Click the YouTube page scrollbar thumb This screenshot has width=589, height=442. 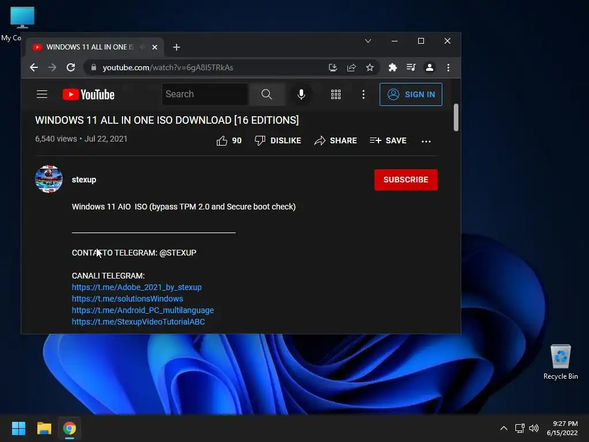[x=456, y=117]
